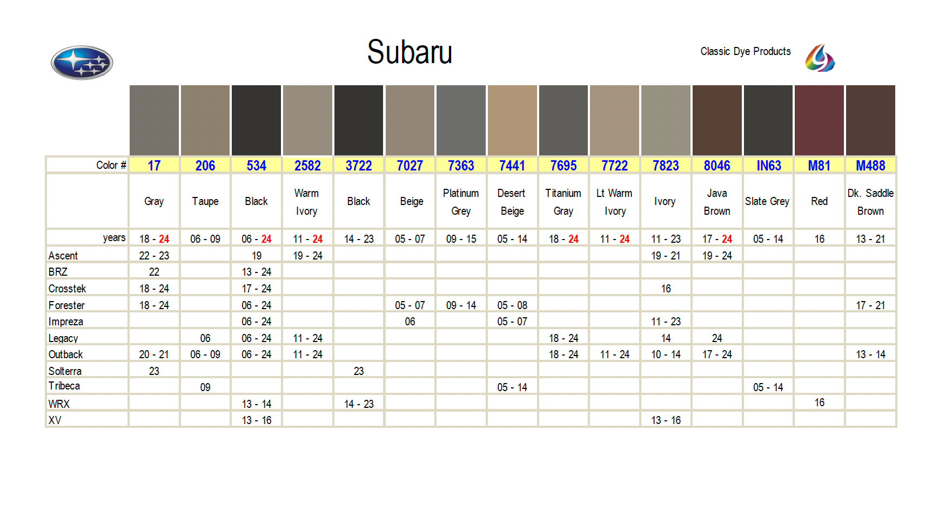The height and width of the screenshot is (512, 939).
Task: Select the WRX Red 16 year cell
Action: 819,402
